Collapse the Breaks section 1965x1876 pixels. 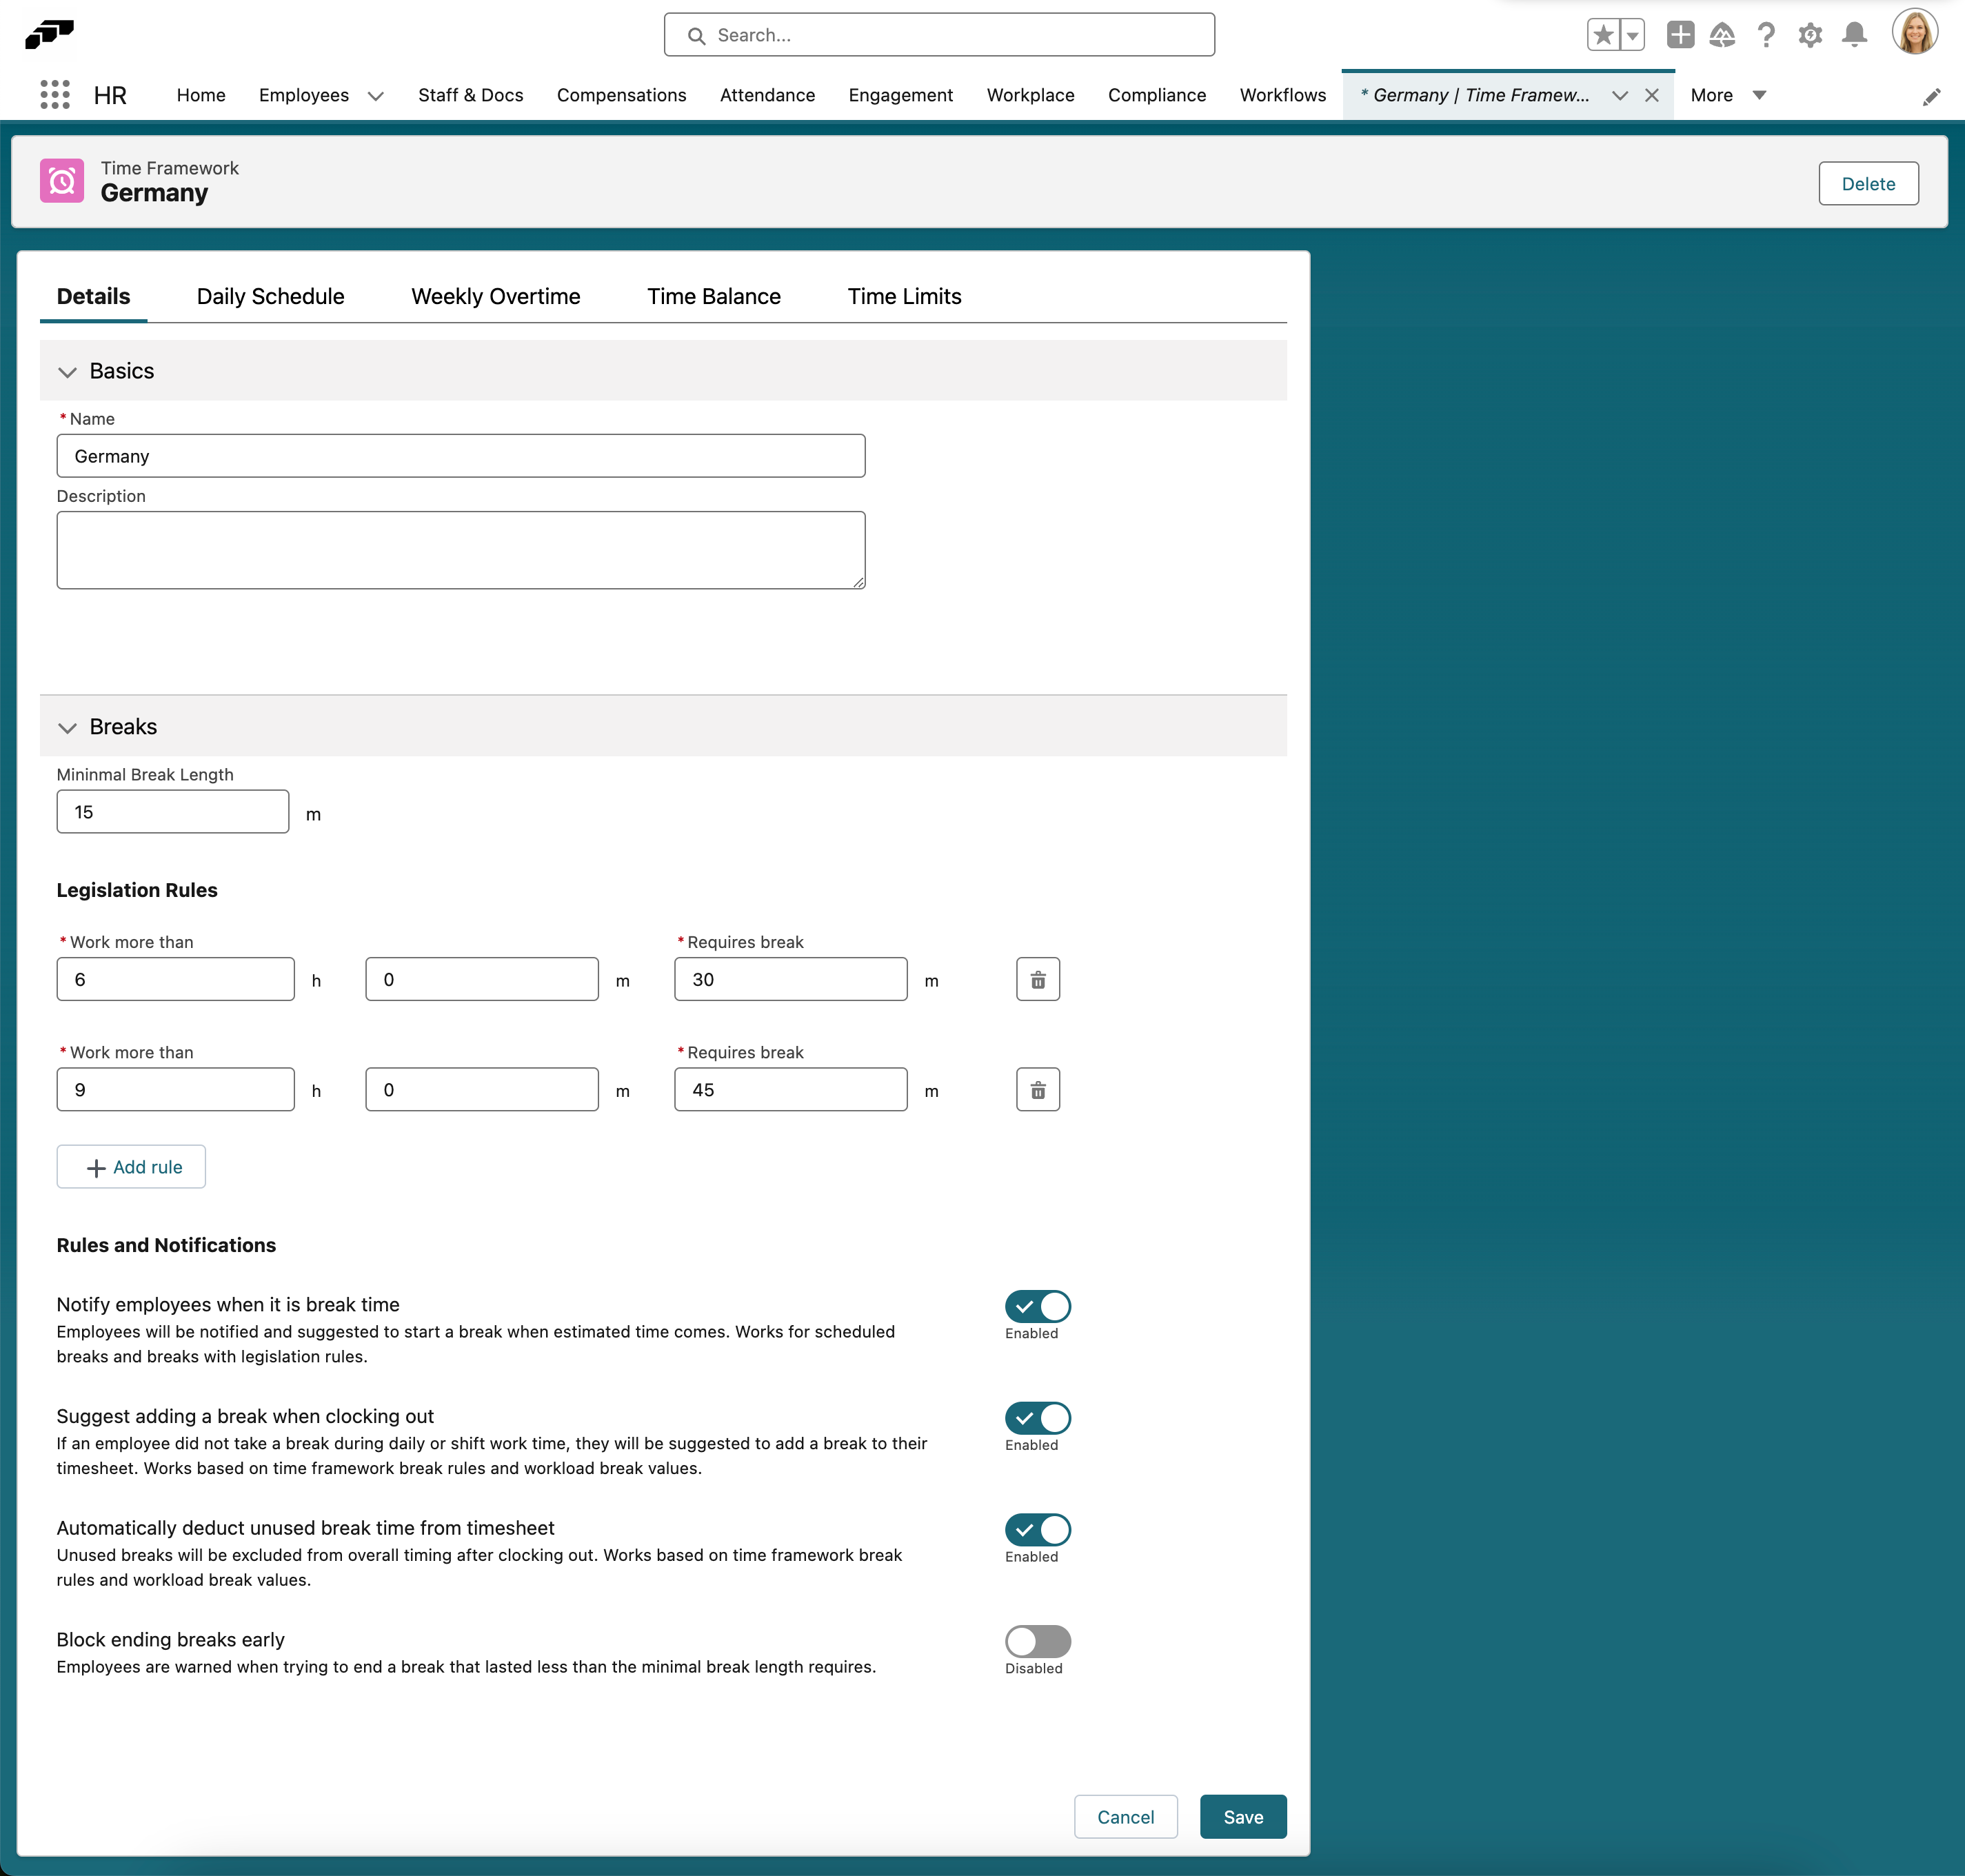click(68, 727)
